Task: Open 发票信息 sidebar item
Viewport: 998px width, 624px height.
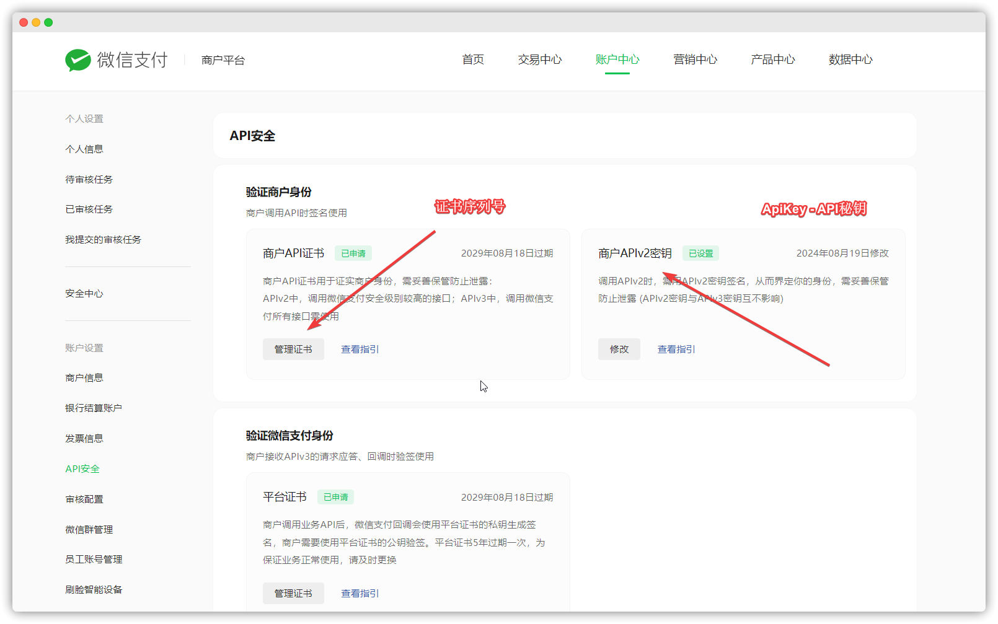Action: point(84,439)
